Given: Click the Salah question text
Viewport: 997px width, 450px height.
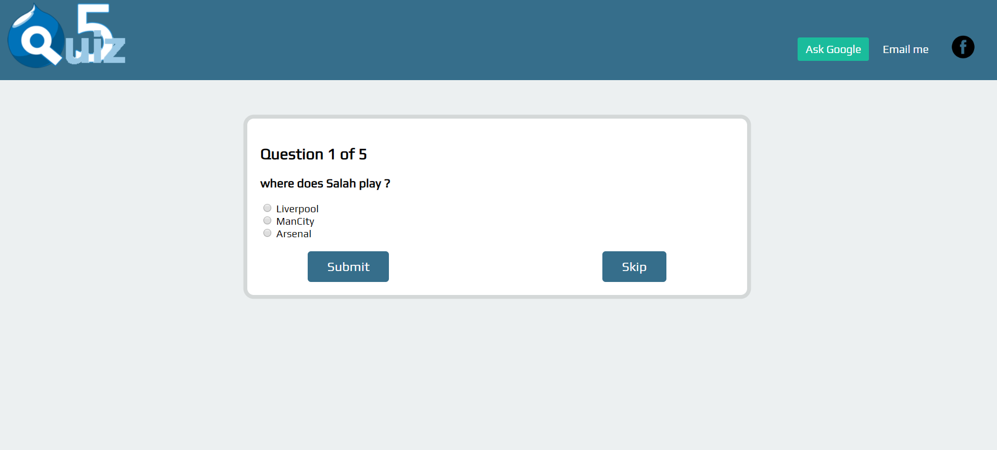Looking at the screenshot, I should pyautogui.click(x=325, y=183).
